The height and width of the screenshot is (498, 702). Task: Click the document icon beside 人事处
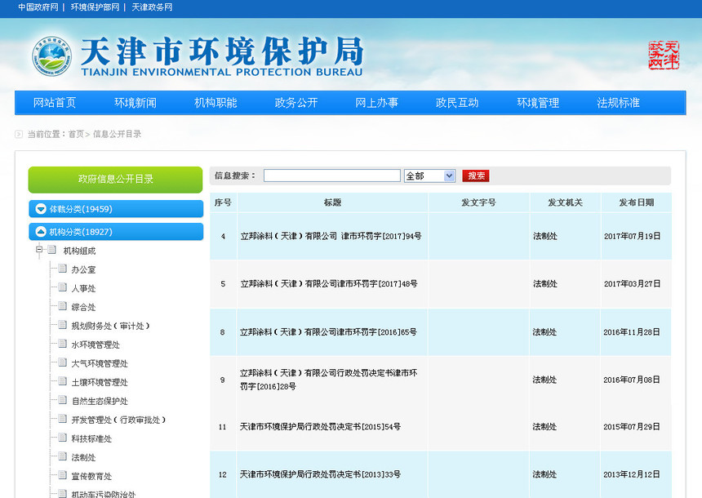coord(62,287)
